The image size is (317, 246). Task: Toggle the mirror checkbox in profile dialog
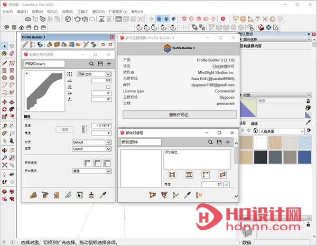[x=108, y=87]
